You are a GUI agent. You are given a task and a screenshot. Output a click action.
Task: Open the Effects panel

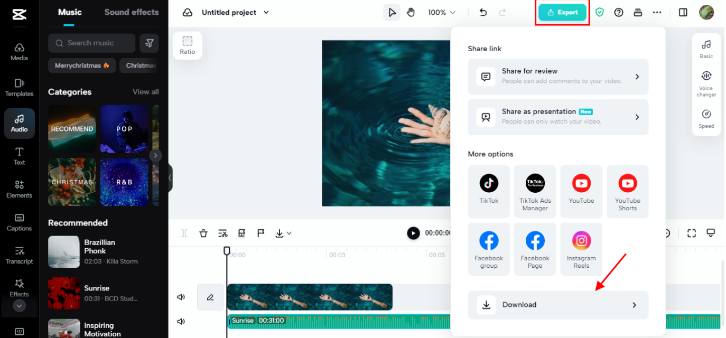click(x=20, y=288)
